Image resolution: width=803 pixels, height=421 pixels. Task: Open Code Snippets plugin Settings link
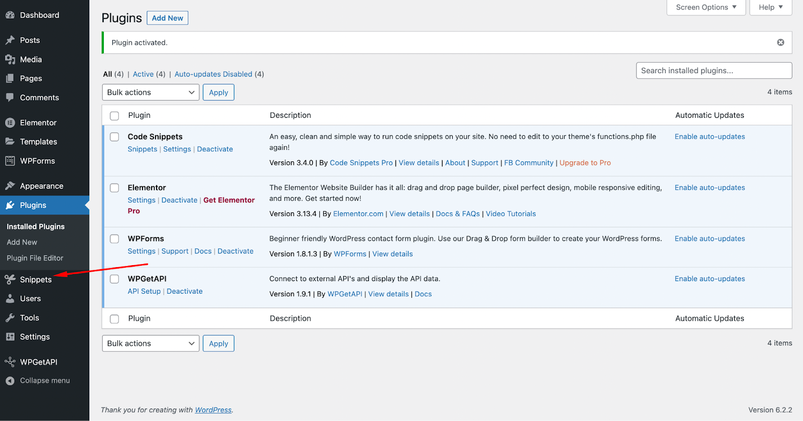coord(177,149)
